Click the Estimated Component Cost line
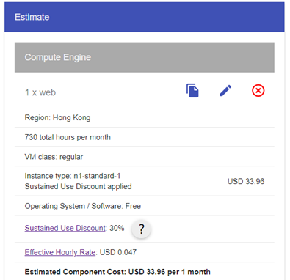The width and height of the screenshot is (290, 280). [117, 272]
